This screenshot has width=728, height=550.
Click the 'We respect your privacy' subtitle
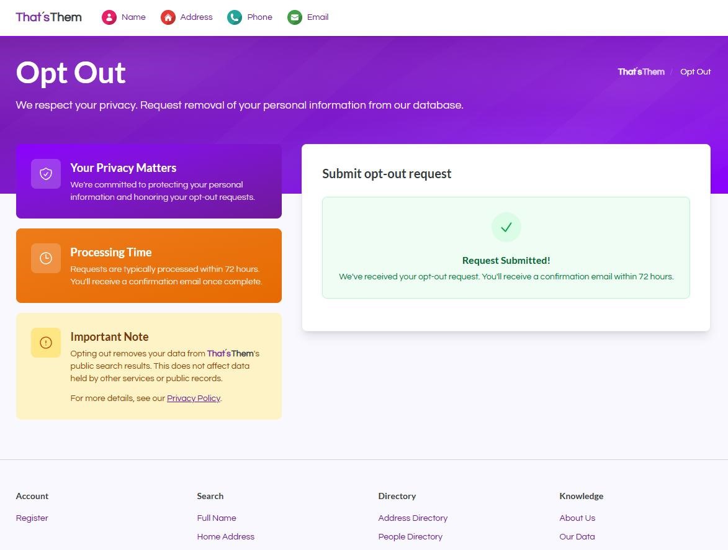(x=240, y=105)
